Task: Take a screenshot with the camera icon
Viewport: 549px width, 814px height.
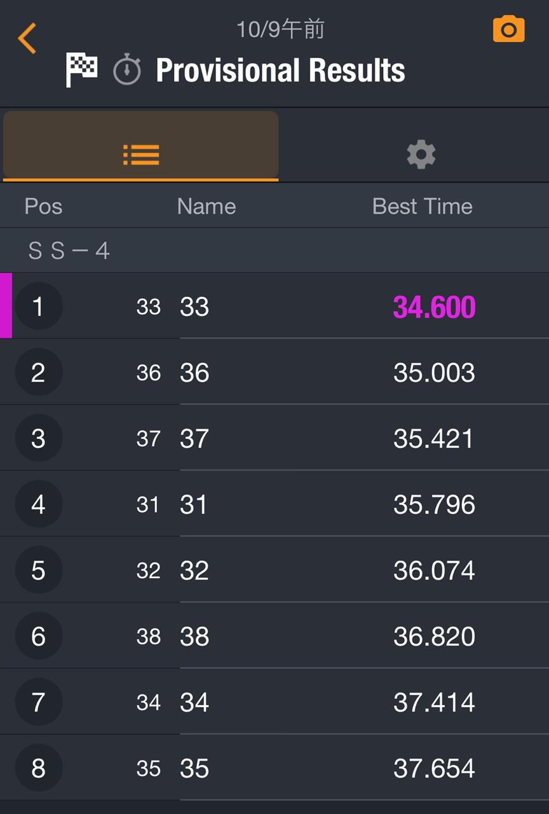Action: tap(508, 29)
